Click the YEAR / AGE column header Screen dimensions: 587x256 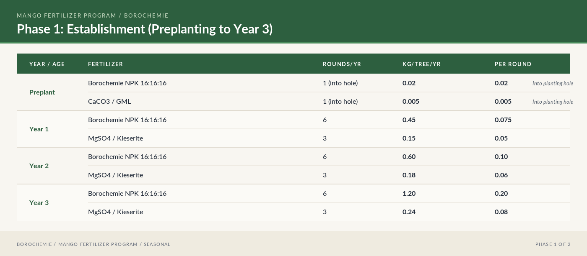47,64
